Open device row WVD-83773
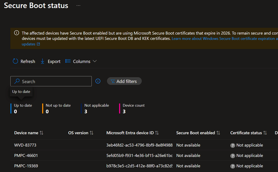 (x=25, y=145)
